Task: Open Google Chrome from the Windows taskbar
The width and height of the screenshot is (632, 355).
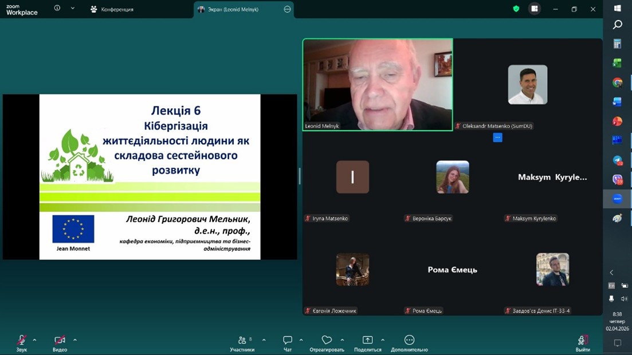Action: [617, 82]
